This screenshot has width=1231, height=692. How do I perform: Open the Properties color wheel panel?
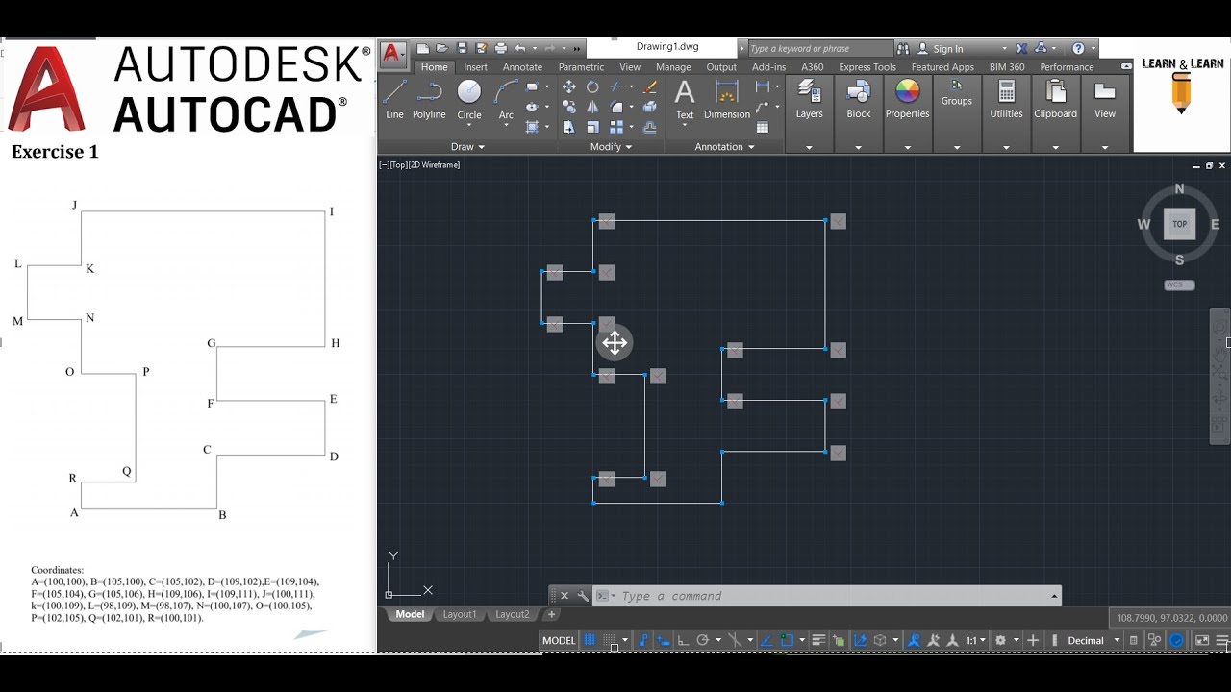(907, 100)
